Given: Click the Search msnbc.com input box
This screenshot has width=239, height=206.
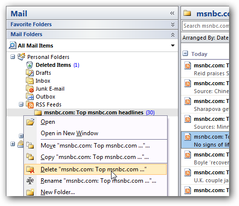Looking at the screenshot, I should (x=206, y=26).
